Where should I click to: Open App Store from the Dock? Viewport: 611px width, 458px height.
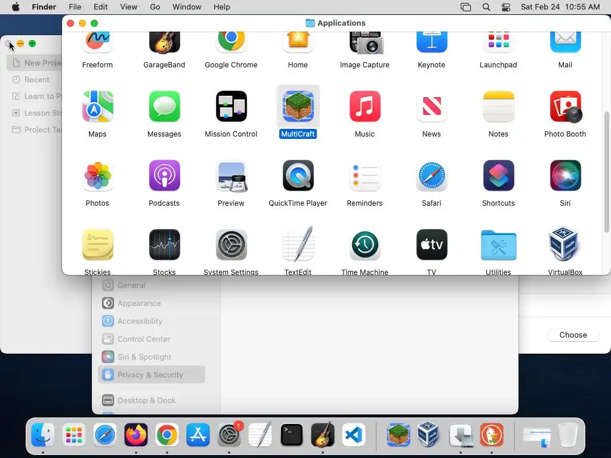[x=198, y=435]
